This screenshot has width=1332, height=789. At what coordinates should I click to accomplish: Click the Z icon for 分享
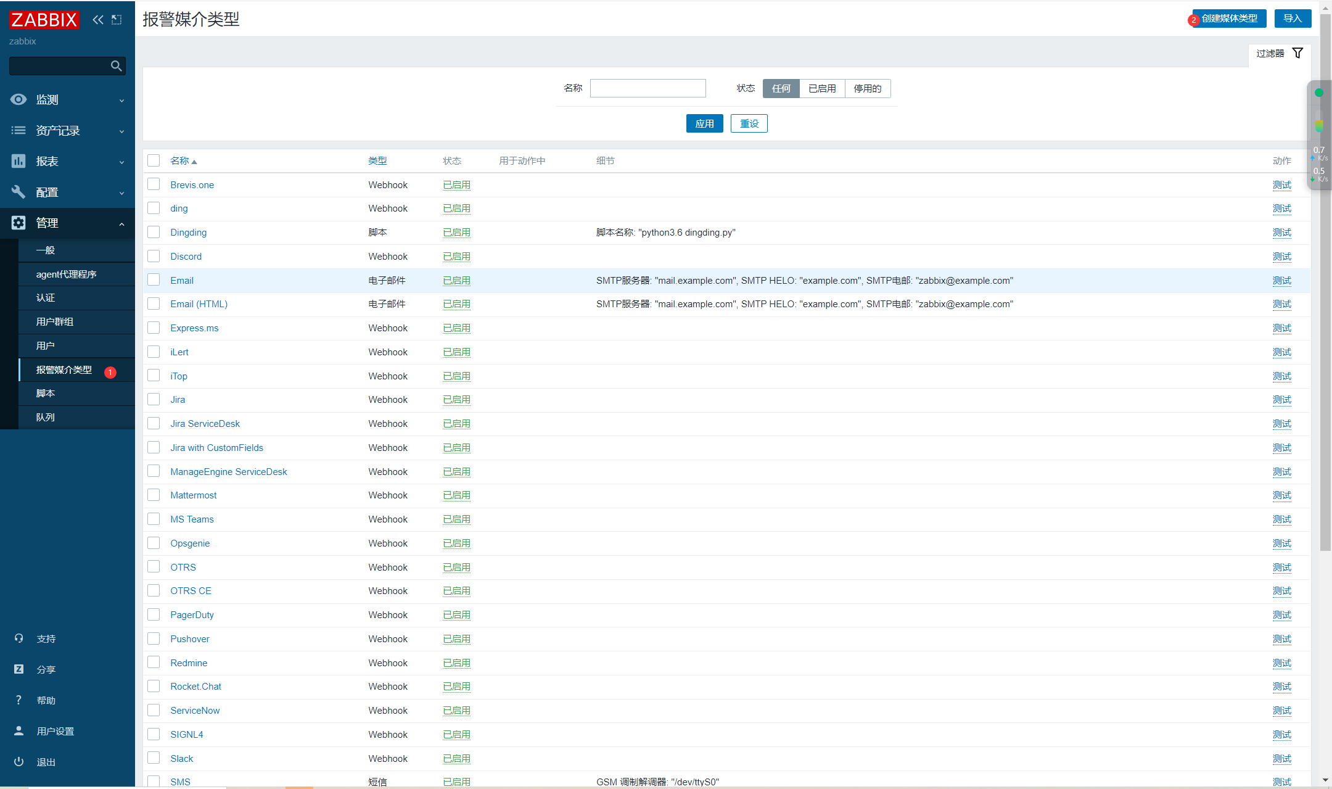[18, 669]
